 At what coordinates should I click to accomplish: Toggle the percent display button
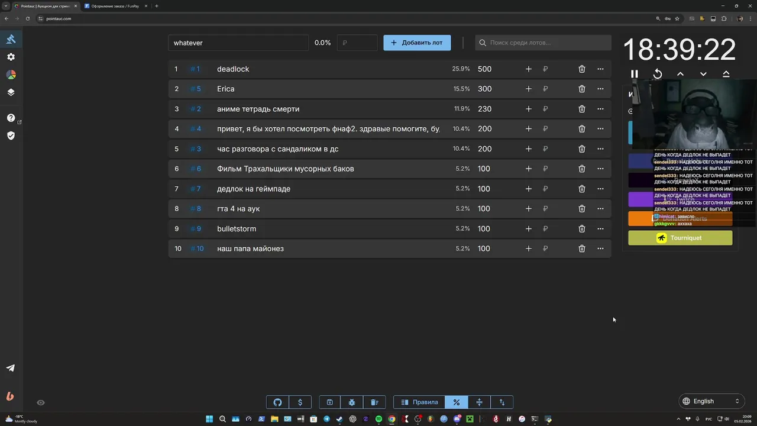[x=456, y=402]
